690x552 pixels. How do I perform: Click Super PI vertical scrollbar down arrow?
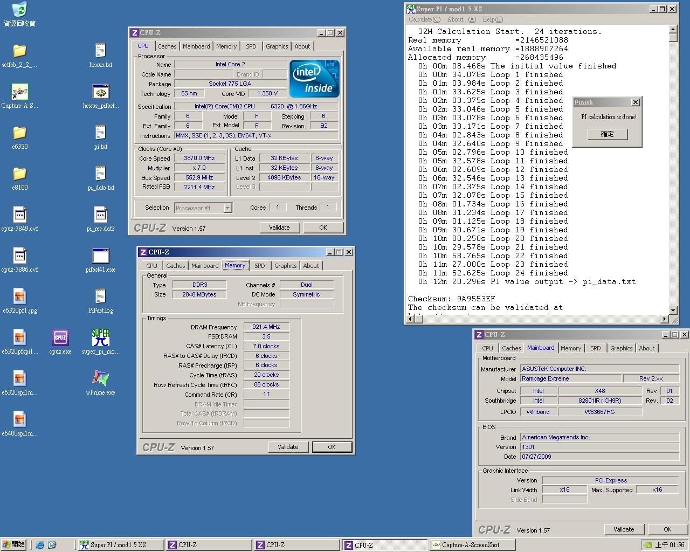pyautogui.click(x=673, y=310)
